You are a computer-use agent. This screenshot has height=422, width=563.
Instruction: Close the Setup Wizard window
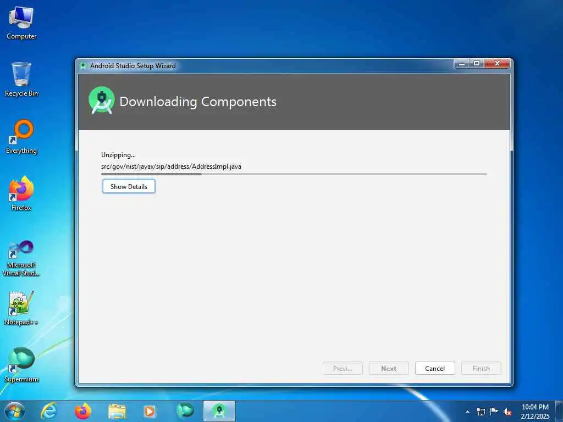click(x=497, y=64)
